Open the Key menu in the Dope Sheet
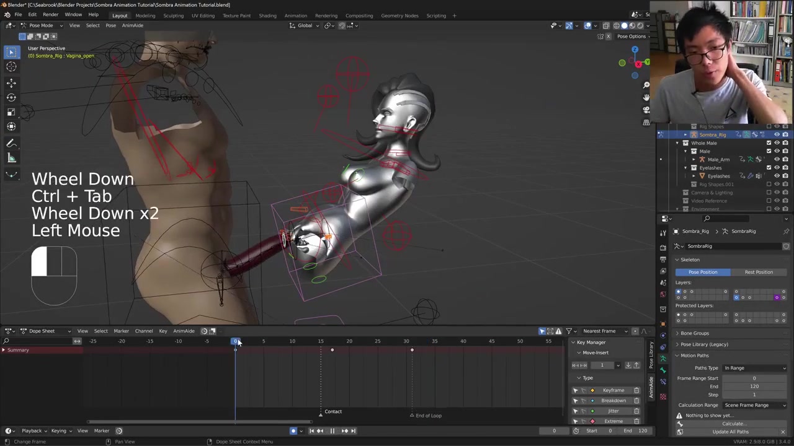This screenshot has width=794, height=446. (163, 331)
